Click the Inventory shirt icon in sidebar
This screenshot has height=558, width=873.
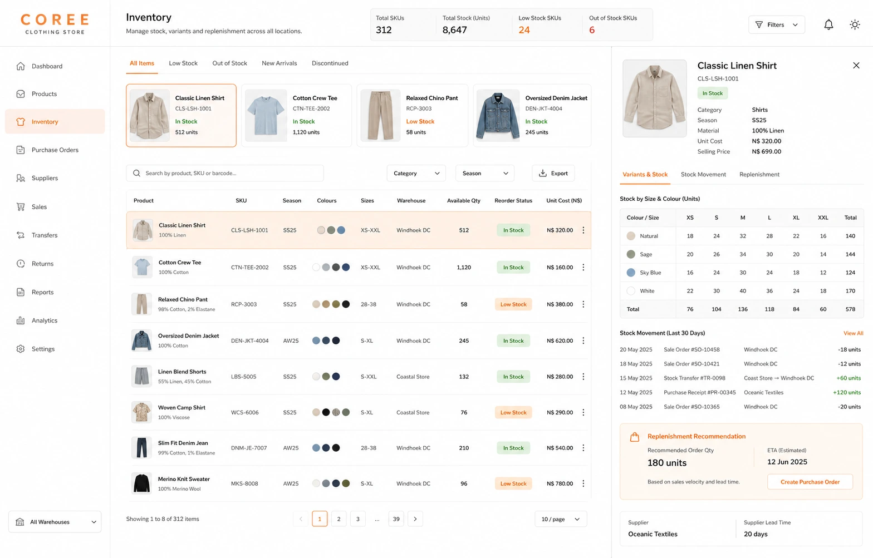coord(21,122)
